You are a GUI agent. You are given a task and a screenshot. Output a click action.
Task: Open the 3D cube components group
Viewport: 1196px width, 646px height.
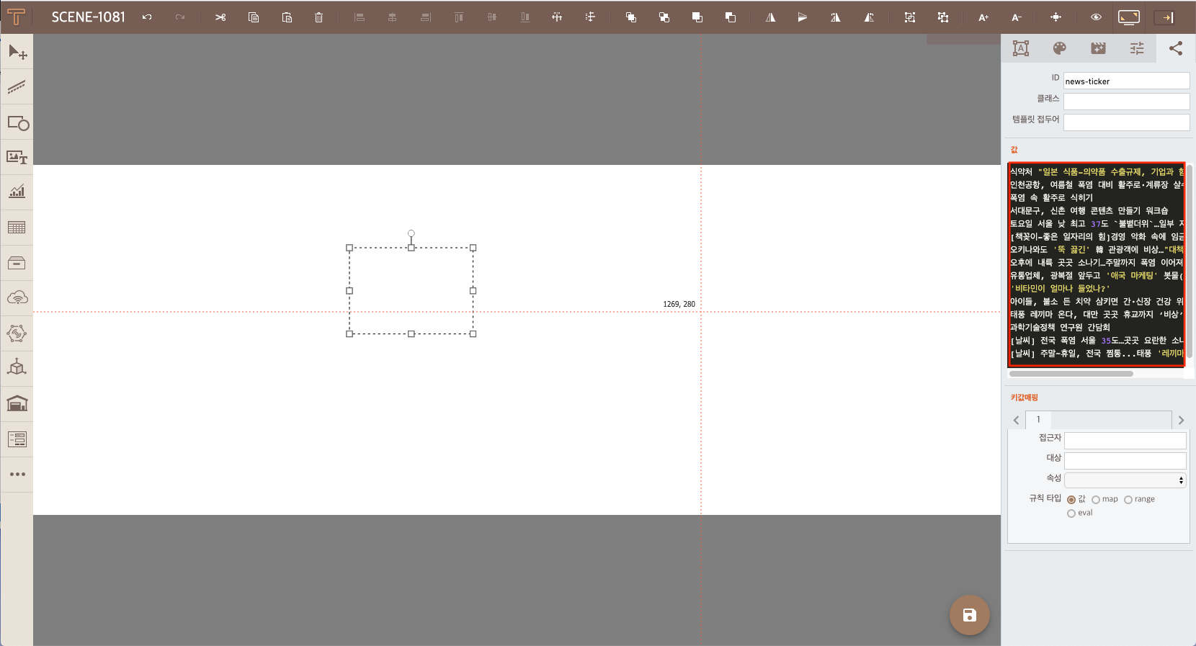(x=17, y=368)
